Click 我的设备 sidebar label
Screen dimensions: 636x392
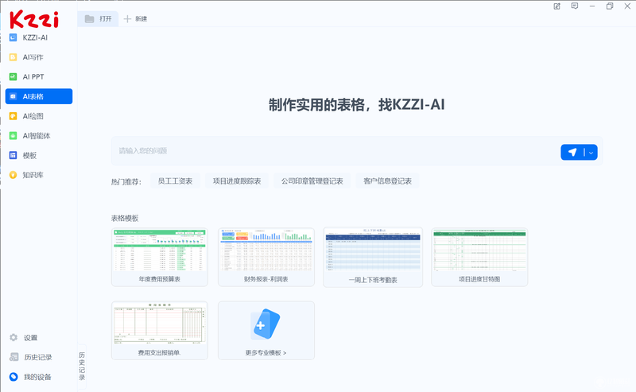point(37,377)
